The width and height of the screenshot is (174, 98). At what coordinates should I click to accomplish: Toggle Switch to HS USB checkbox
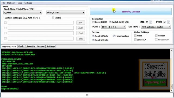click(110, 22)
